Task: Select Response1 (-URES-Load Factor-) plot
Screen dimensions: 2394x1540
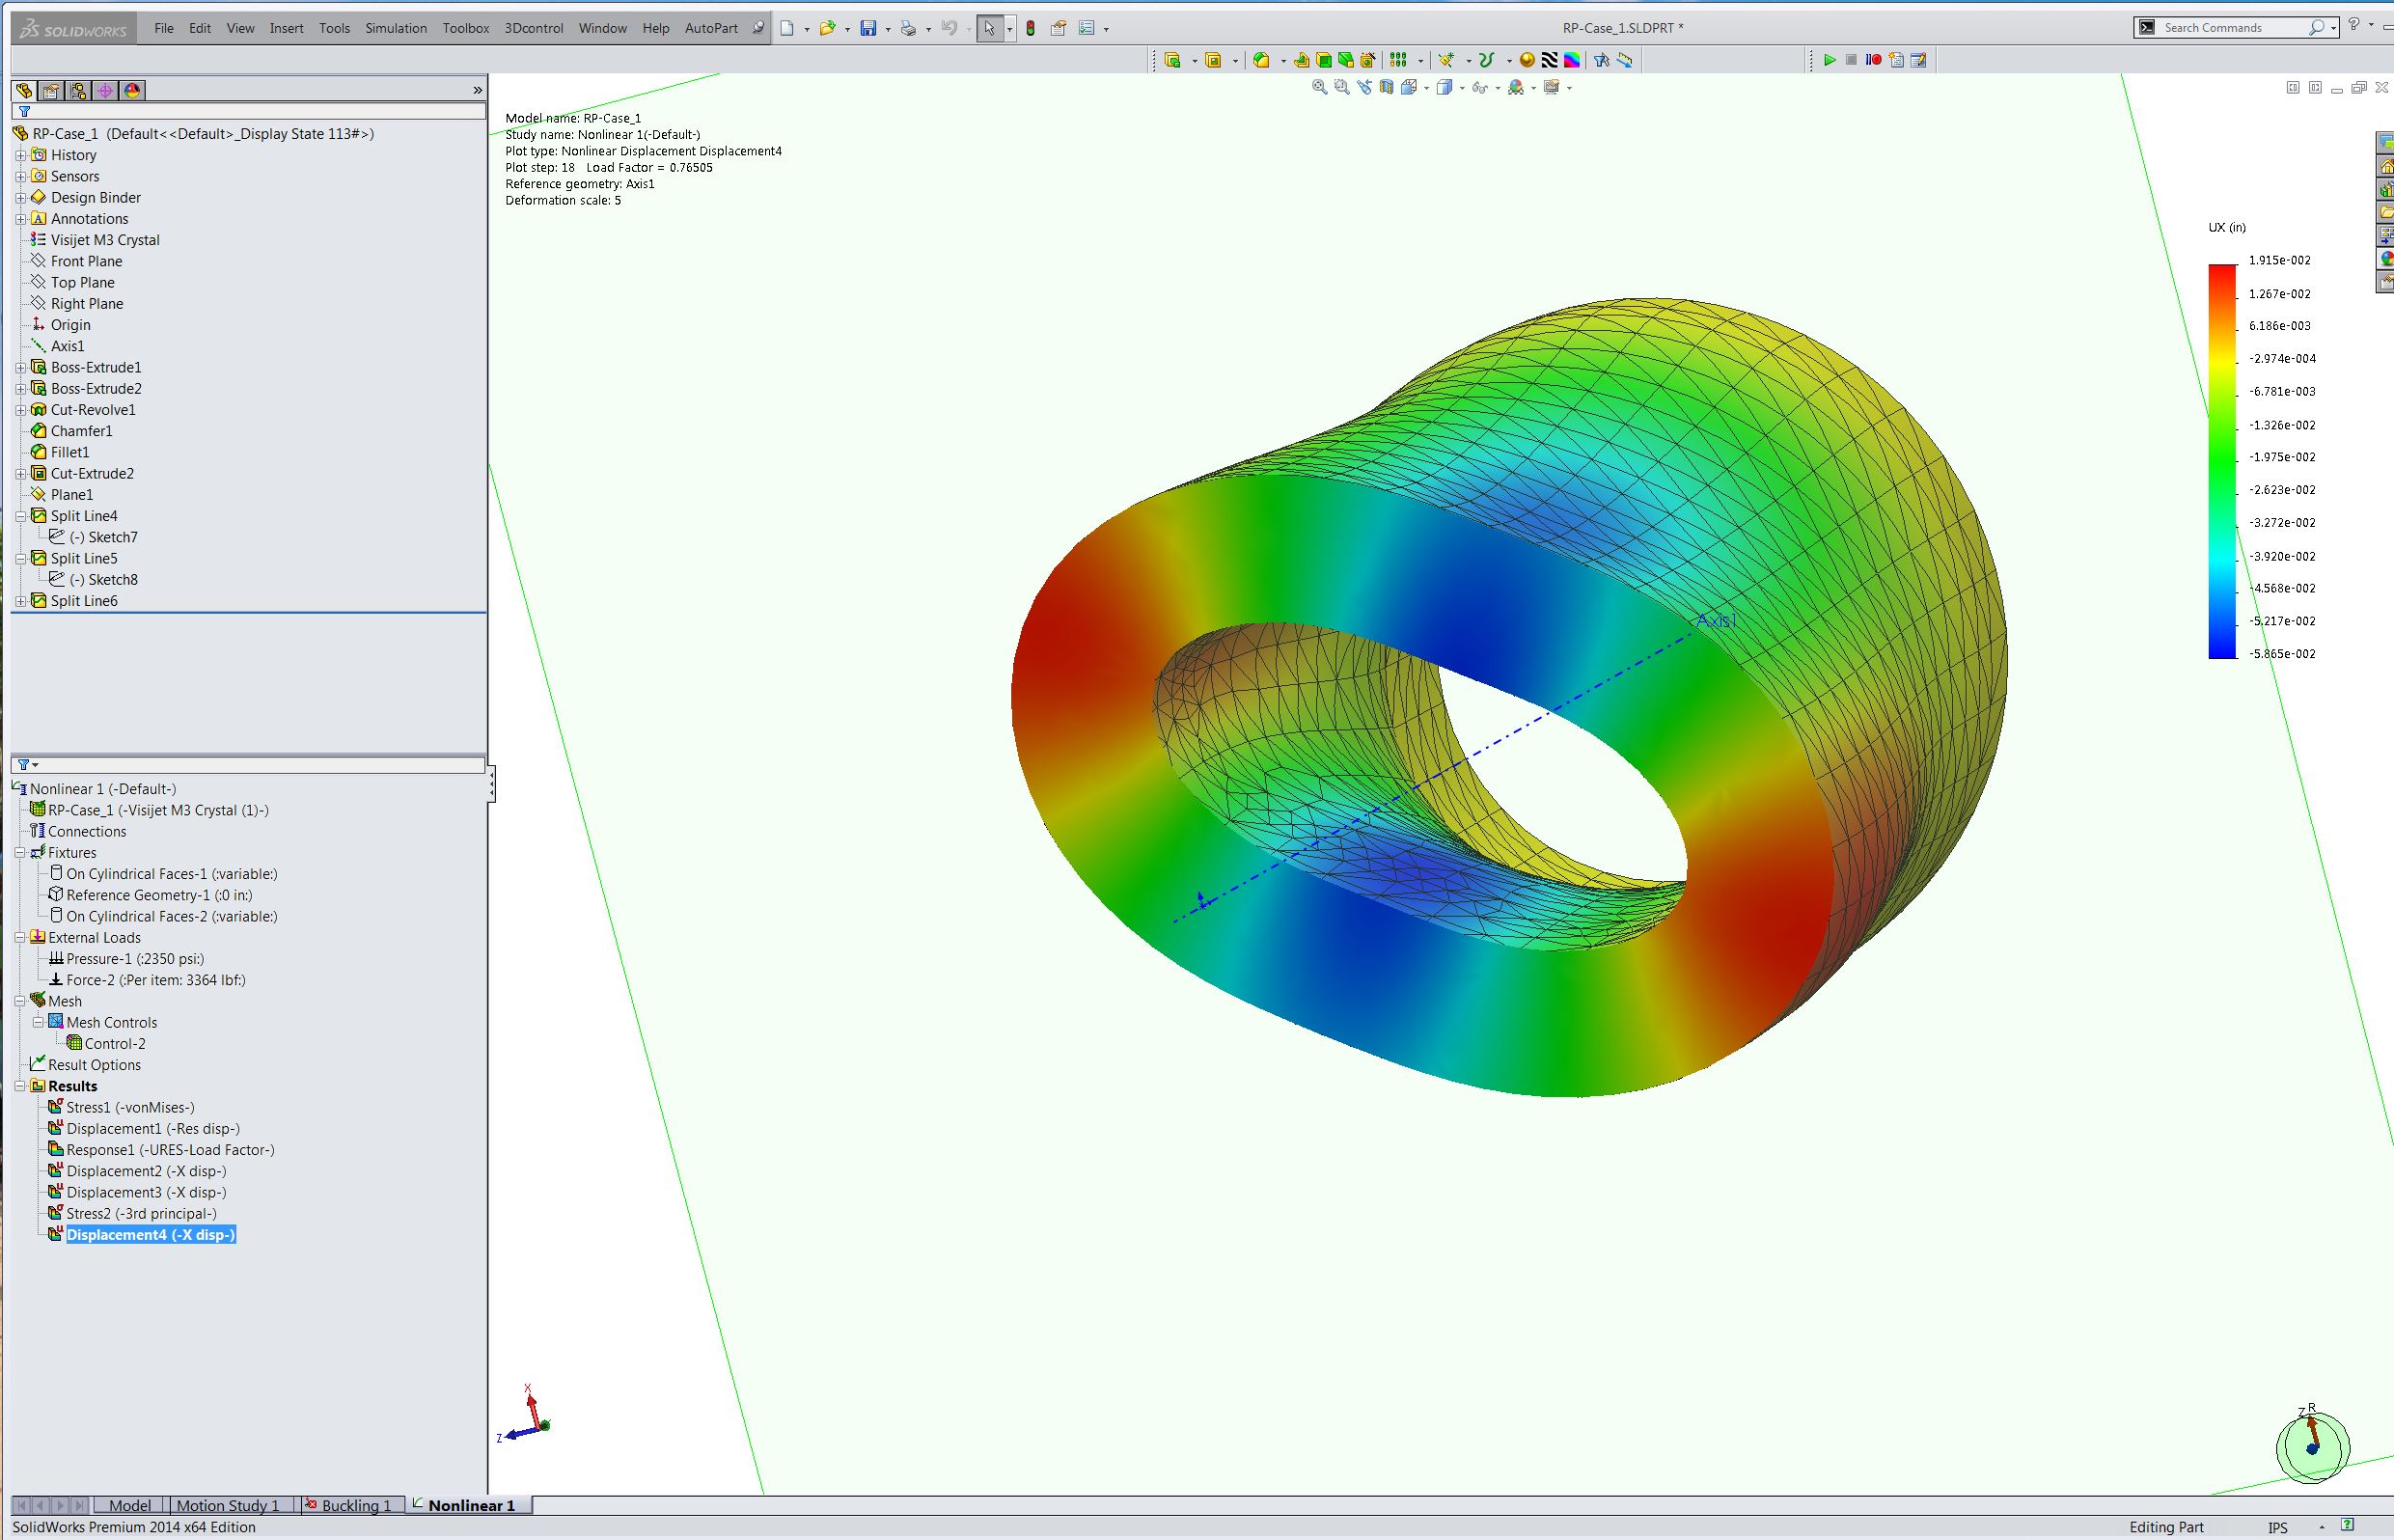Action: (x=170, y=1150)
